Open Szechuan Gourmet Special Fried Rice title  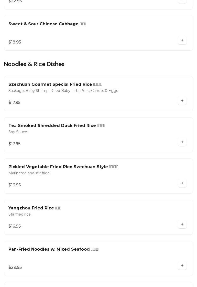(x=55, y=84)
